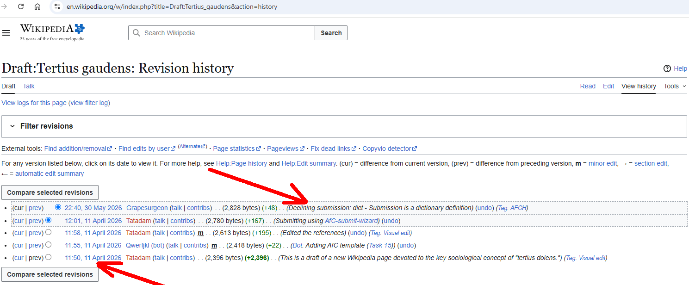Open the Edit tab

pos(608,86)
